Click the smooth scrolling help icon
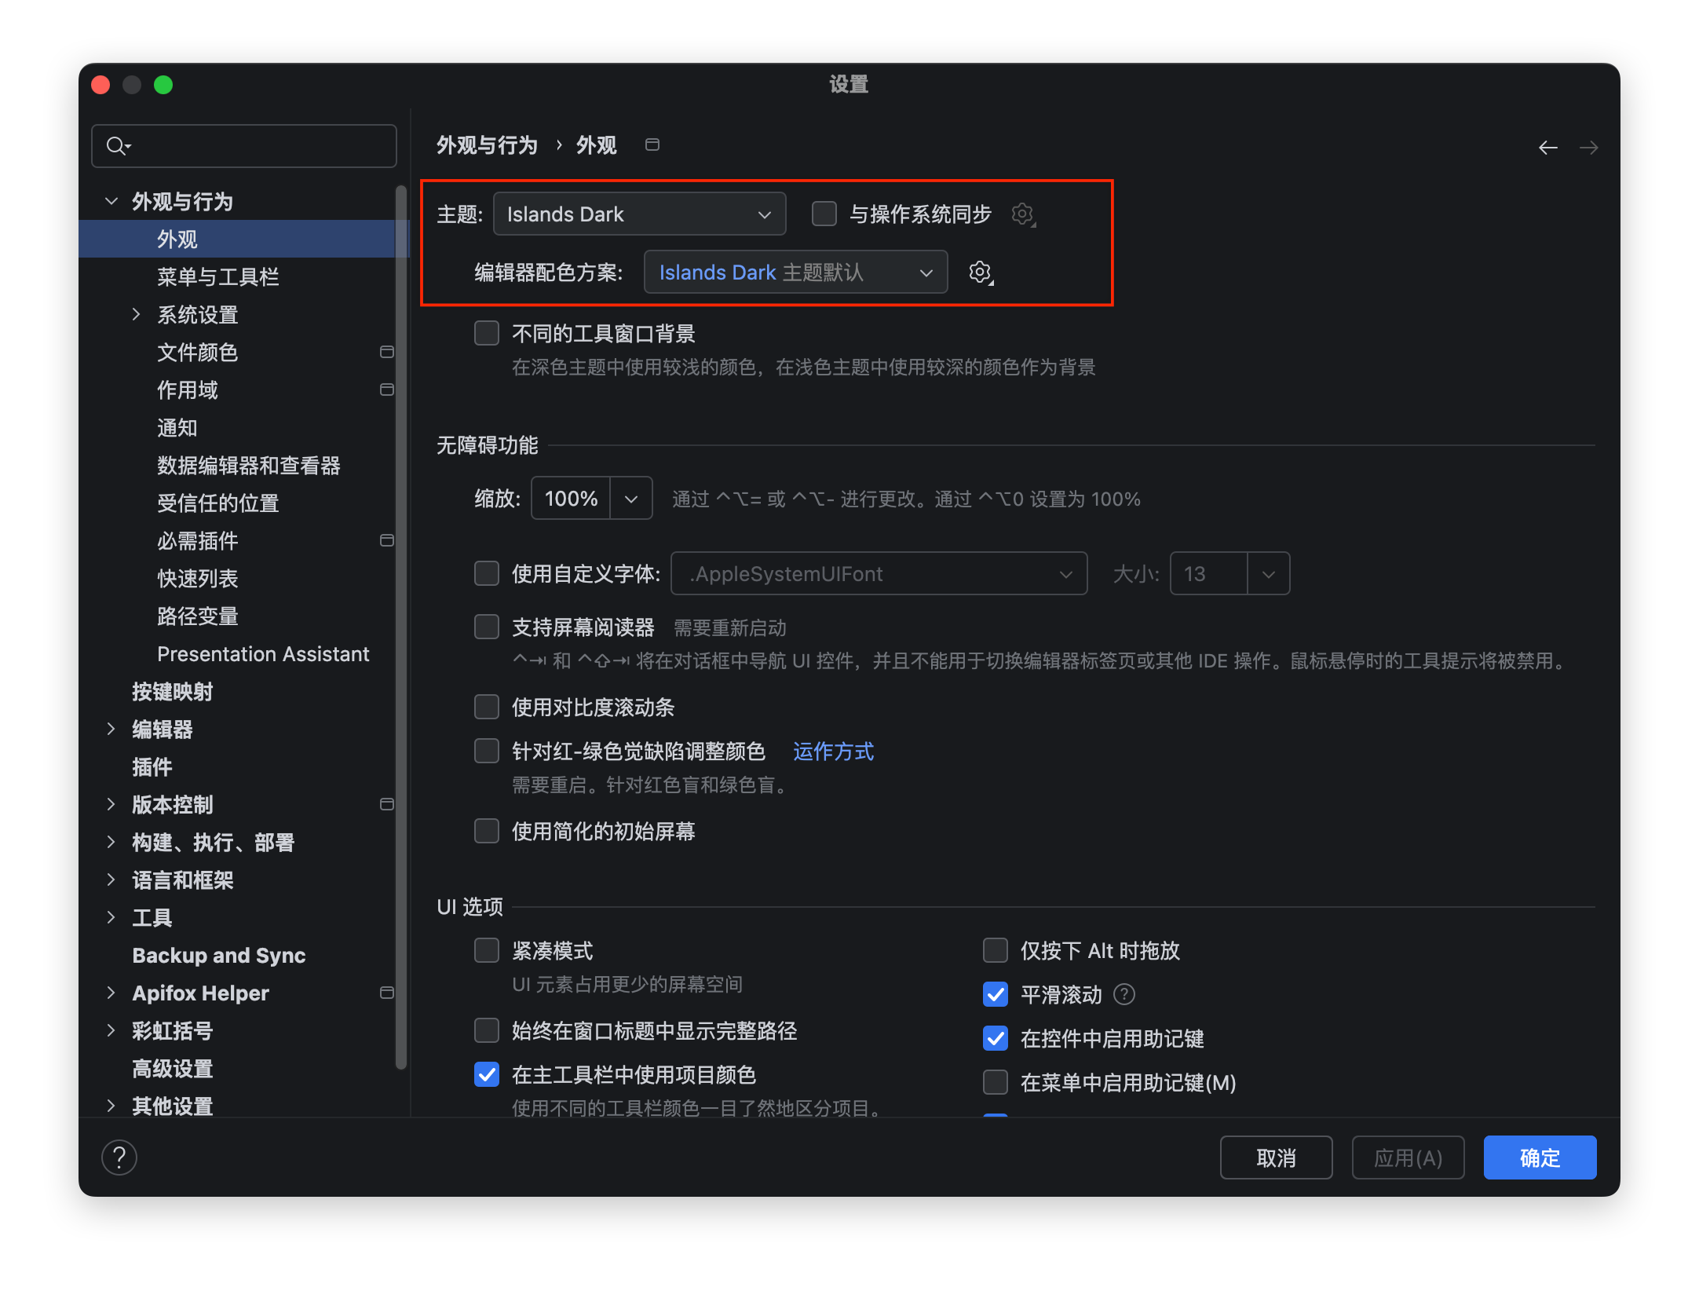Viewport: 1699px width, 1291px height. point(1124,995)
